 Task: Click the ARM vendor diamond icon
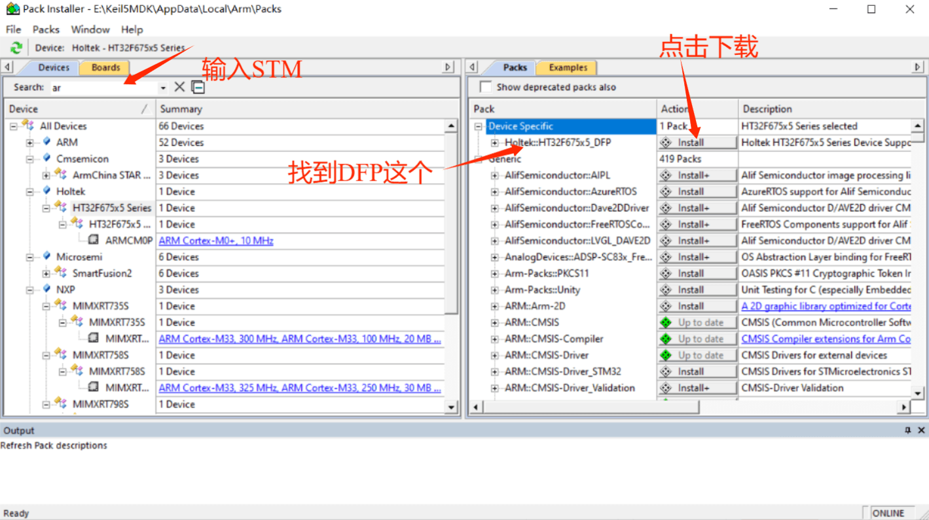click(46, 143)
